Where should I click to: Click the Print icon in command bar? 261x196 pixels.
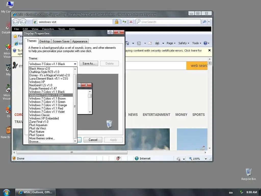[x=157, y=43]
